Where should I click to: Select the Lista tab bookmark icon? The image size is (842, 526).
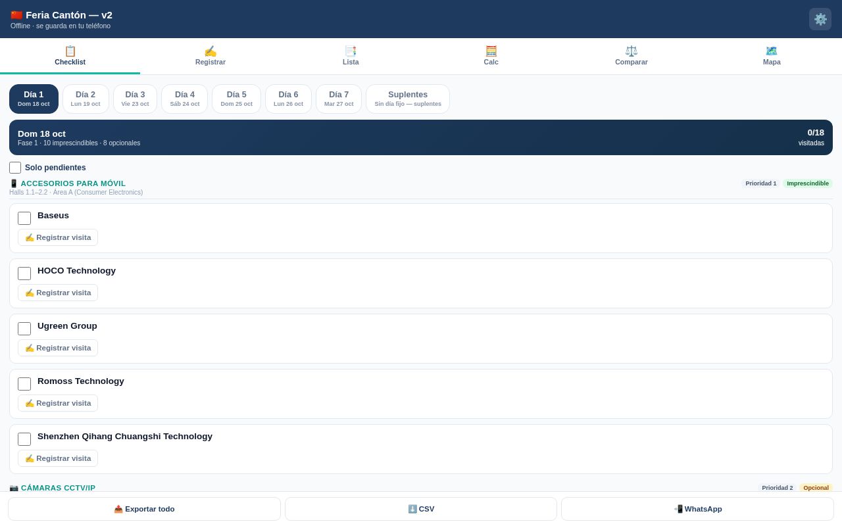[x=351, y=51]
